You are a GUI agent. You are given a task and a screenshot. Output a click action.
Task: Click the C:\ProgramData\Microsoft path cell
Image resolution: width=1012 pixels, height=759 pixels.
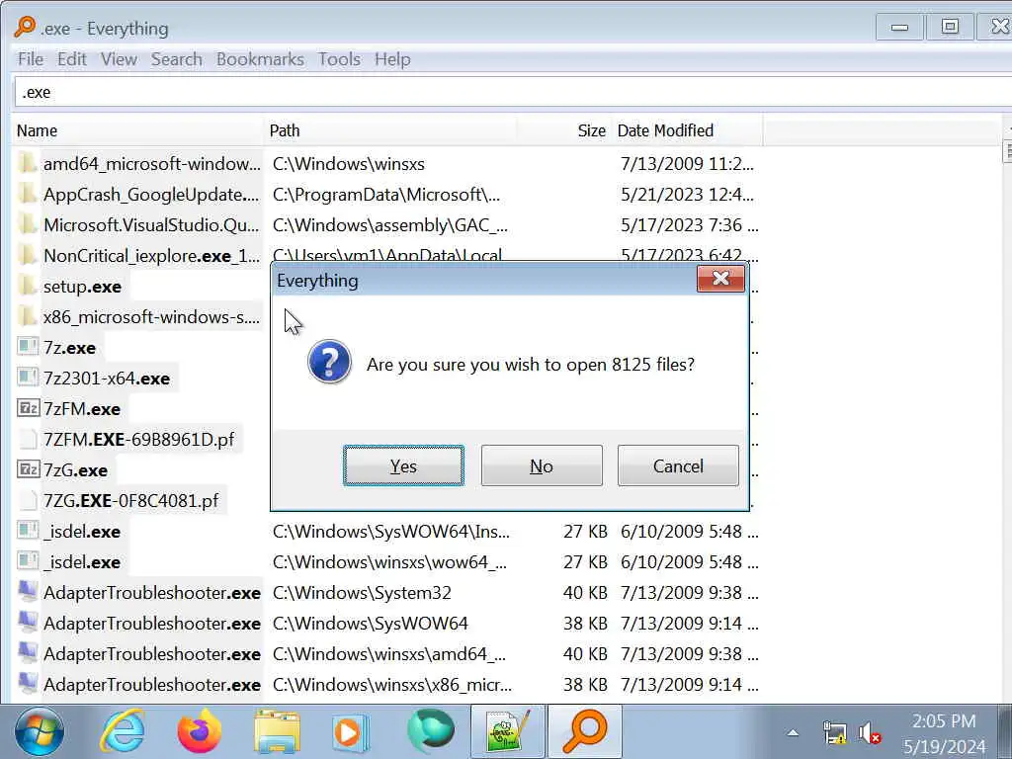coord(386,195)
